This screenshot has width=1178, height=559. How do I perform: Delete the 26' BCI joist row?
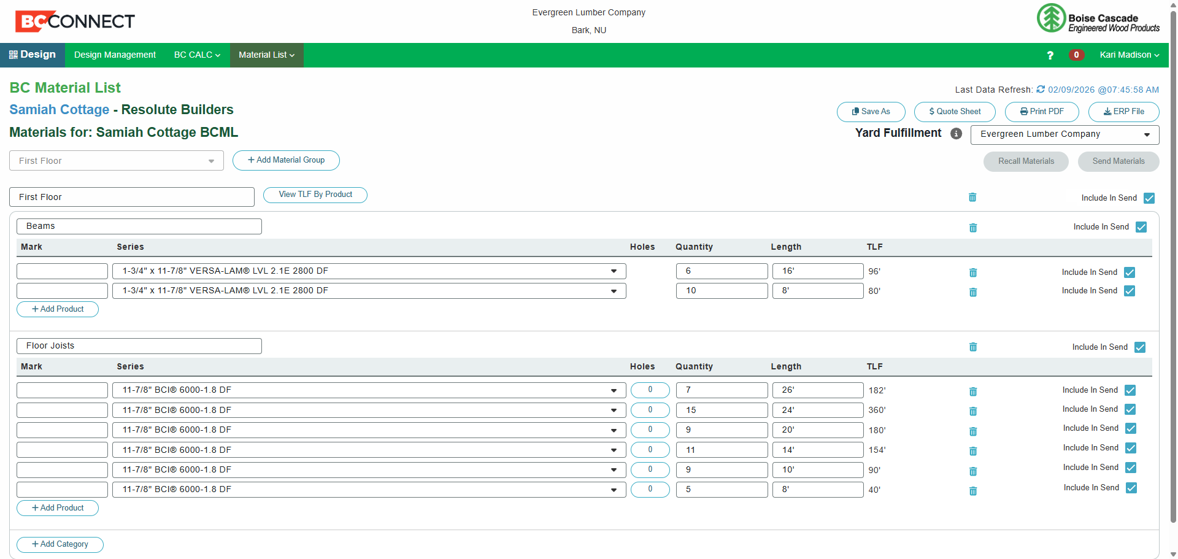point(973,391)
